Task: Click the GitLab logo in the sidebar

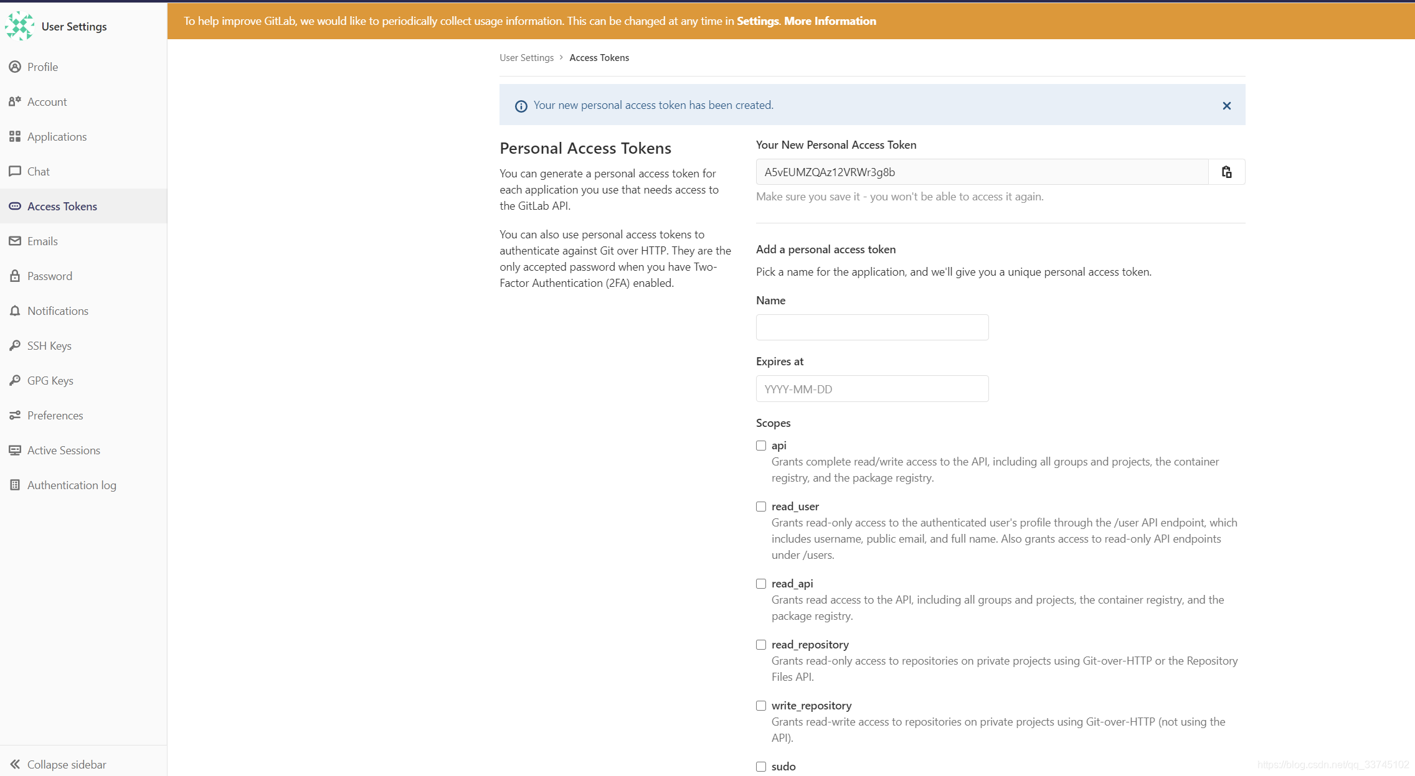Action: (19, 26)
